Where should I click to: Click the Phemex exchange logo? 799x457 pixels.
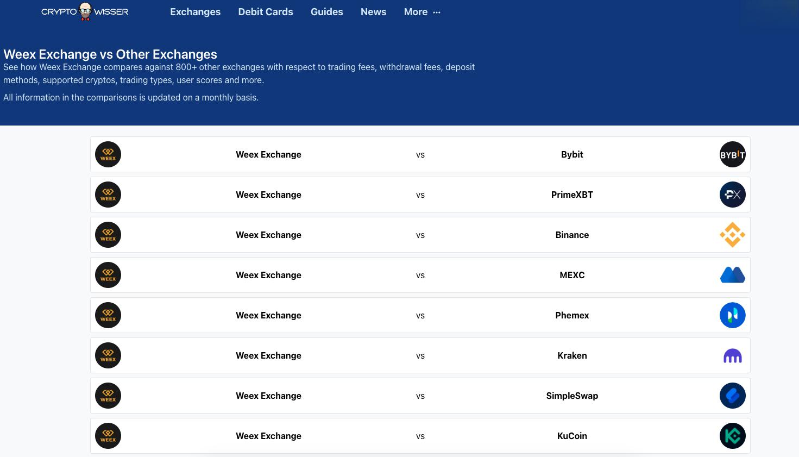732,315
